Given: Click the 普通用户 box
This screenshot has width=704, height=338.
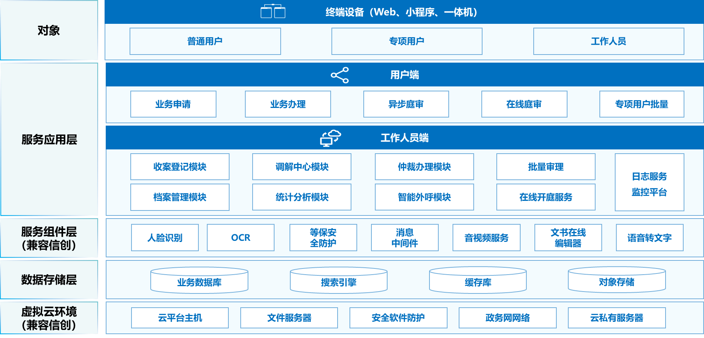Looking at the screenshot, I should click(205, 41).
